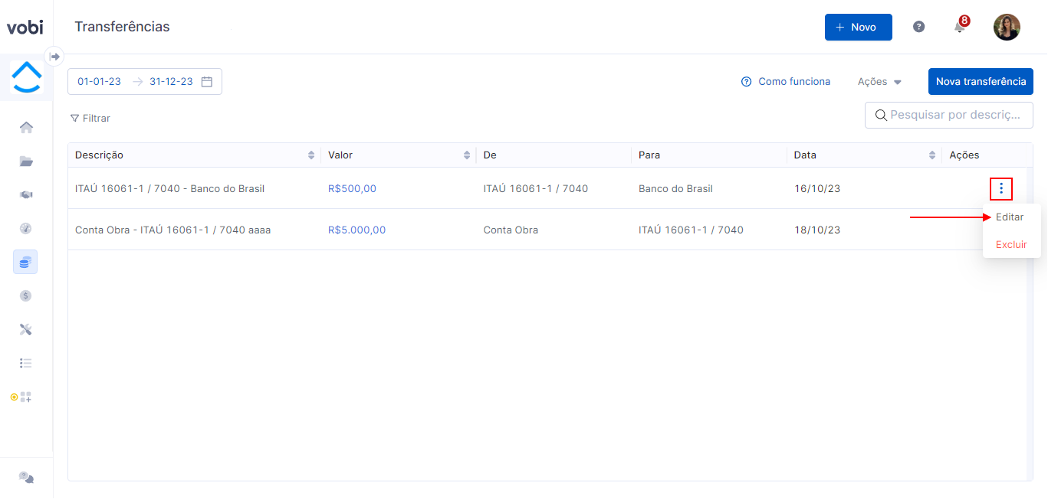This screenshot has width=1048, height=499.
Task: Click the Para column header
Action: pyautogui.click(x=709, y=155)
